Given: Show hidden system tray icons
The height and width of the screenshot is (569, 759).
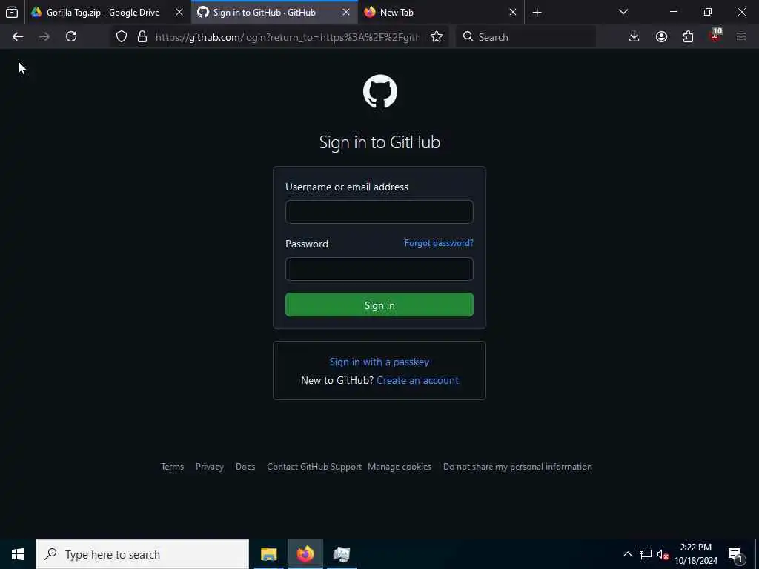Looking at the screenshot, I should (x=627, y=554).
